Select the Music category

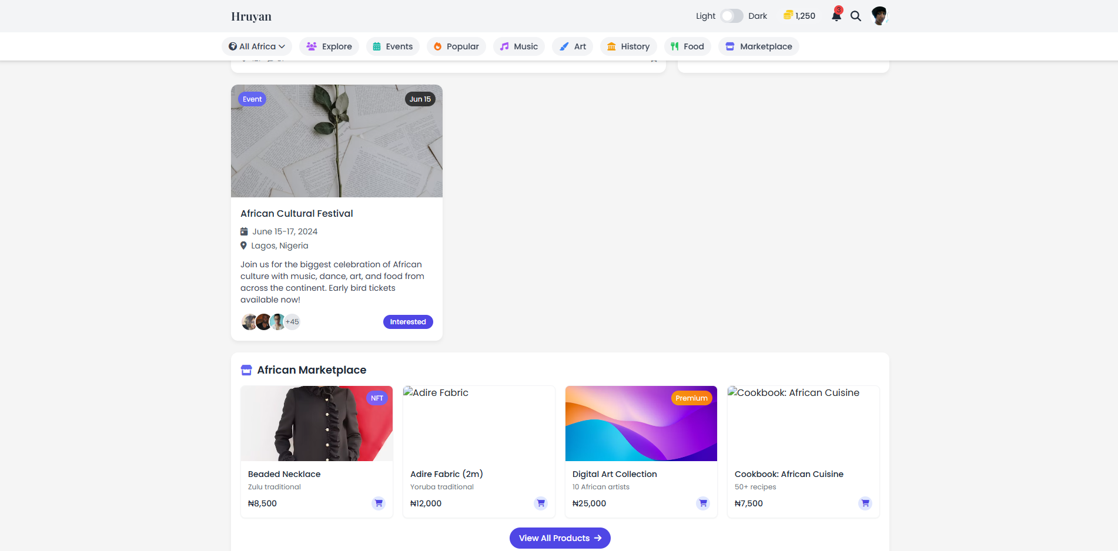[519, 46]
